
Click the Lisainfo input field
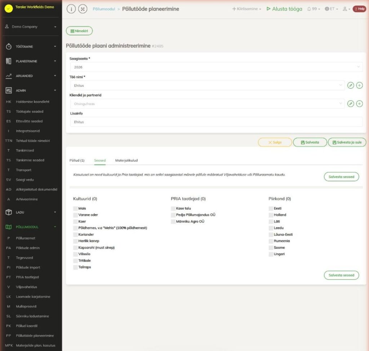(216, 122)
